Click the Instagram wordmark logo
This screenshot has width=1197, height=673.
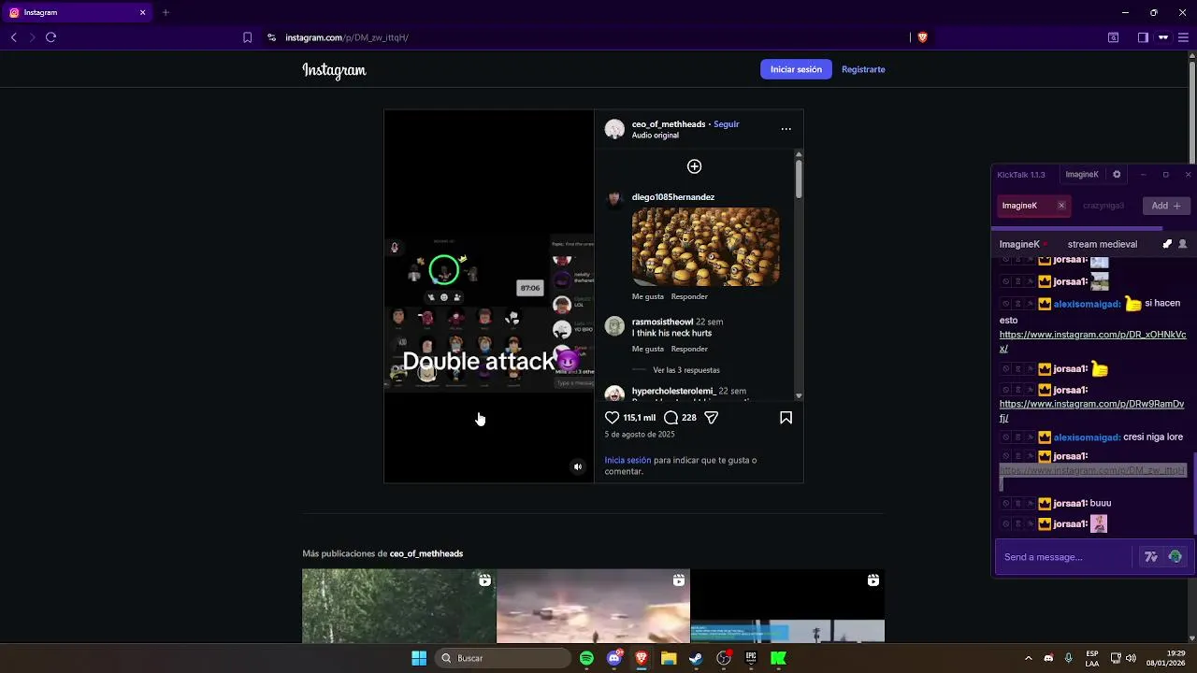(x=334, y=70)
